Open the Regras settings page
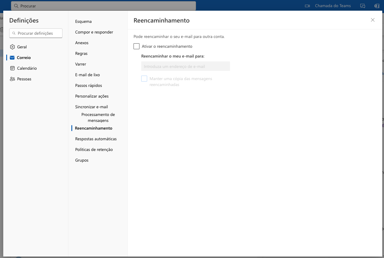 tap(81, 53)
